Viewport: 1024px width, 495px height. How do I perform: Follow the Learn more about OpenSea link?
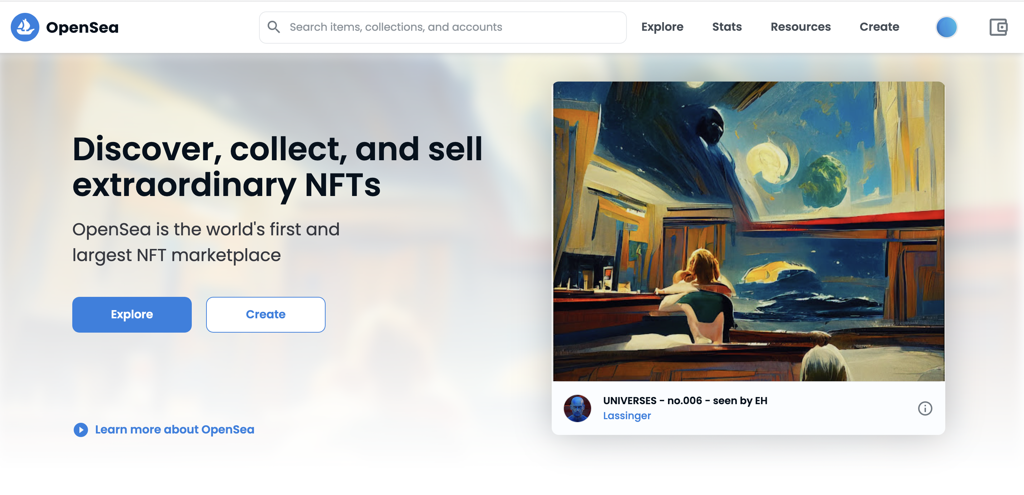pyautogui.click(x=175, y=430)
